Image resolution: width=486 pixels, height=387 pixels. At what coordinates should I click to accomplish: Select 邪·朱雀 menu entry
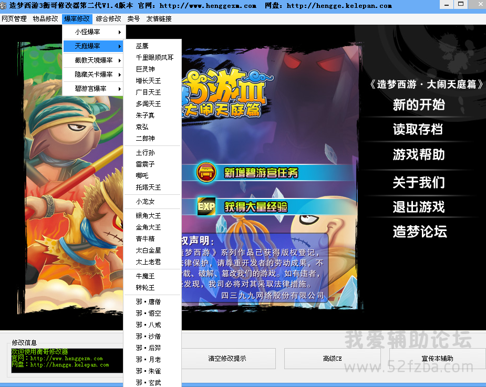[152, 371]
